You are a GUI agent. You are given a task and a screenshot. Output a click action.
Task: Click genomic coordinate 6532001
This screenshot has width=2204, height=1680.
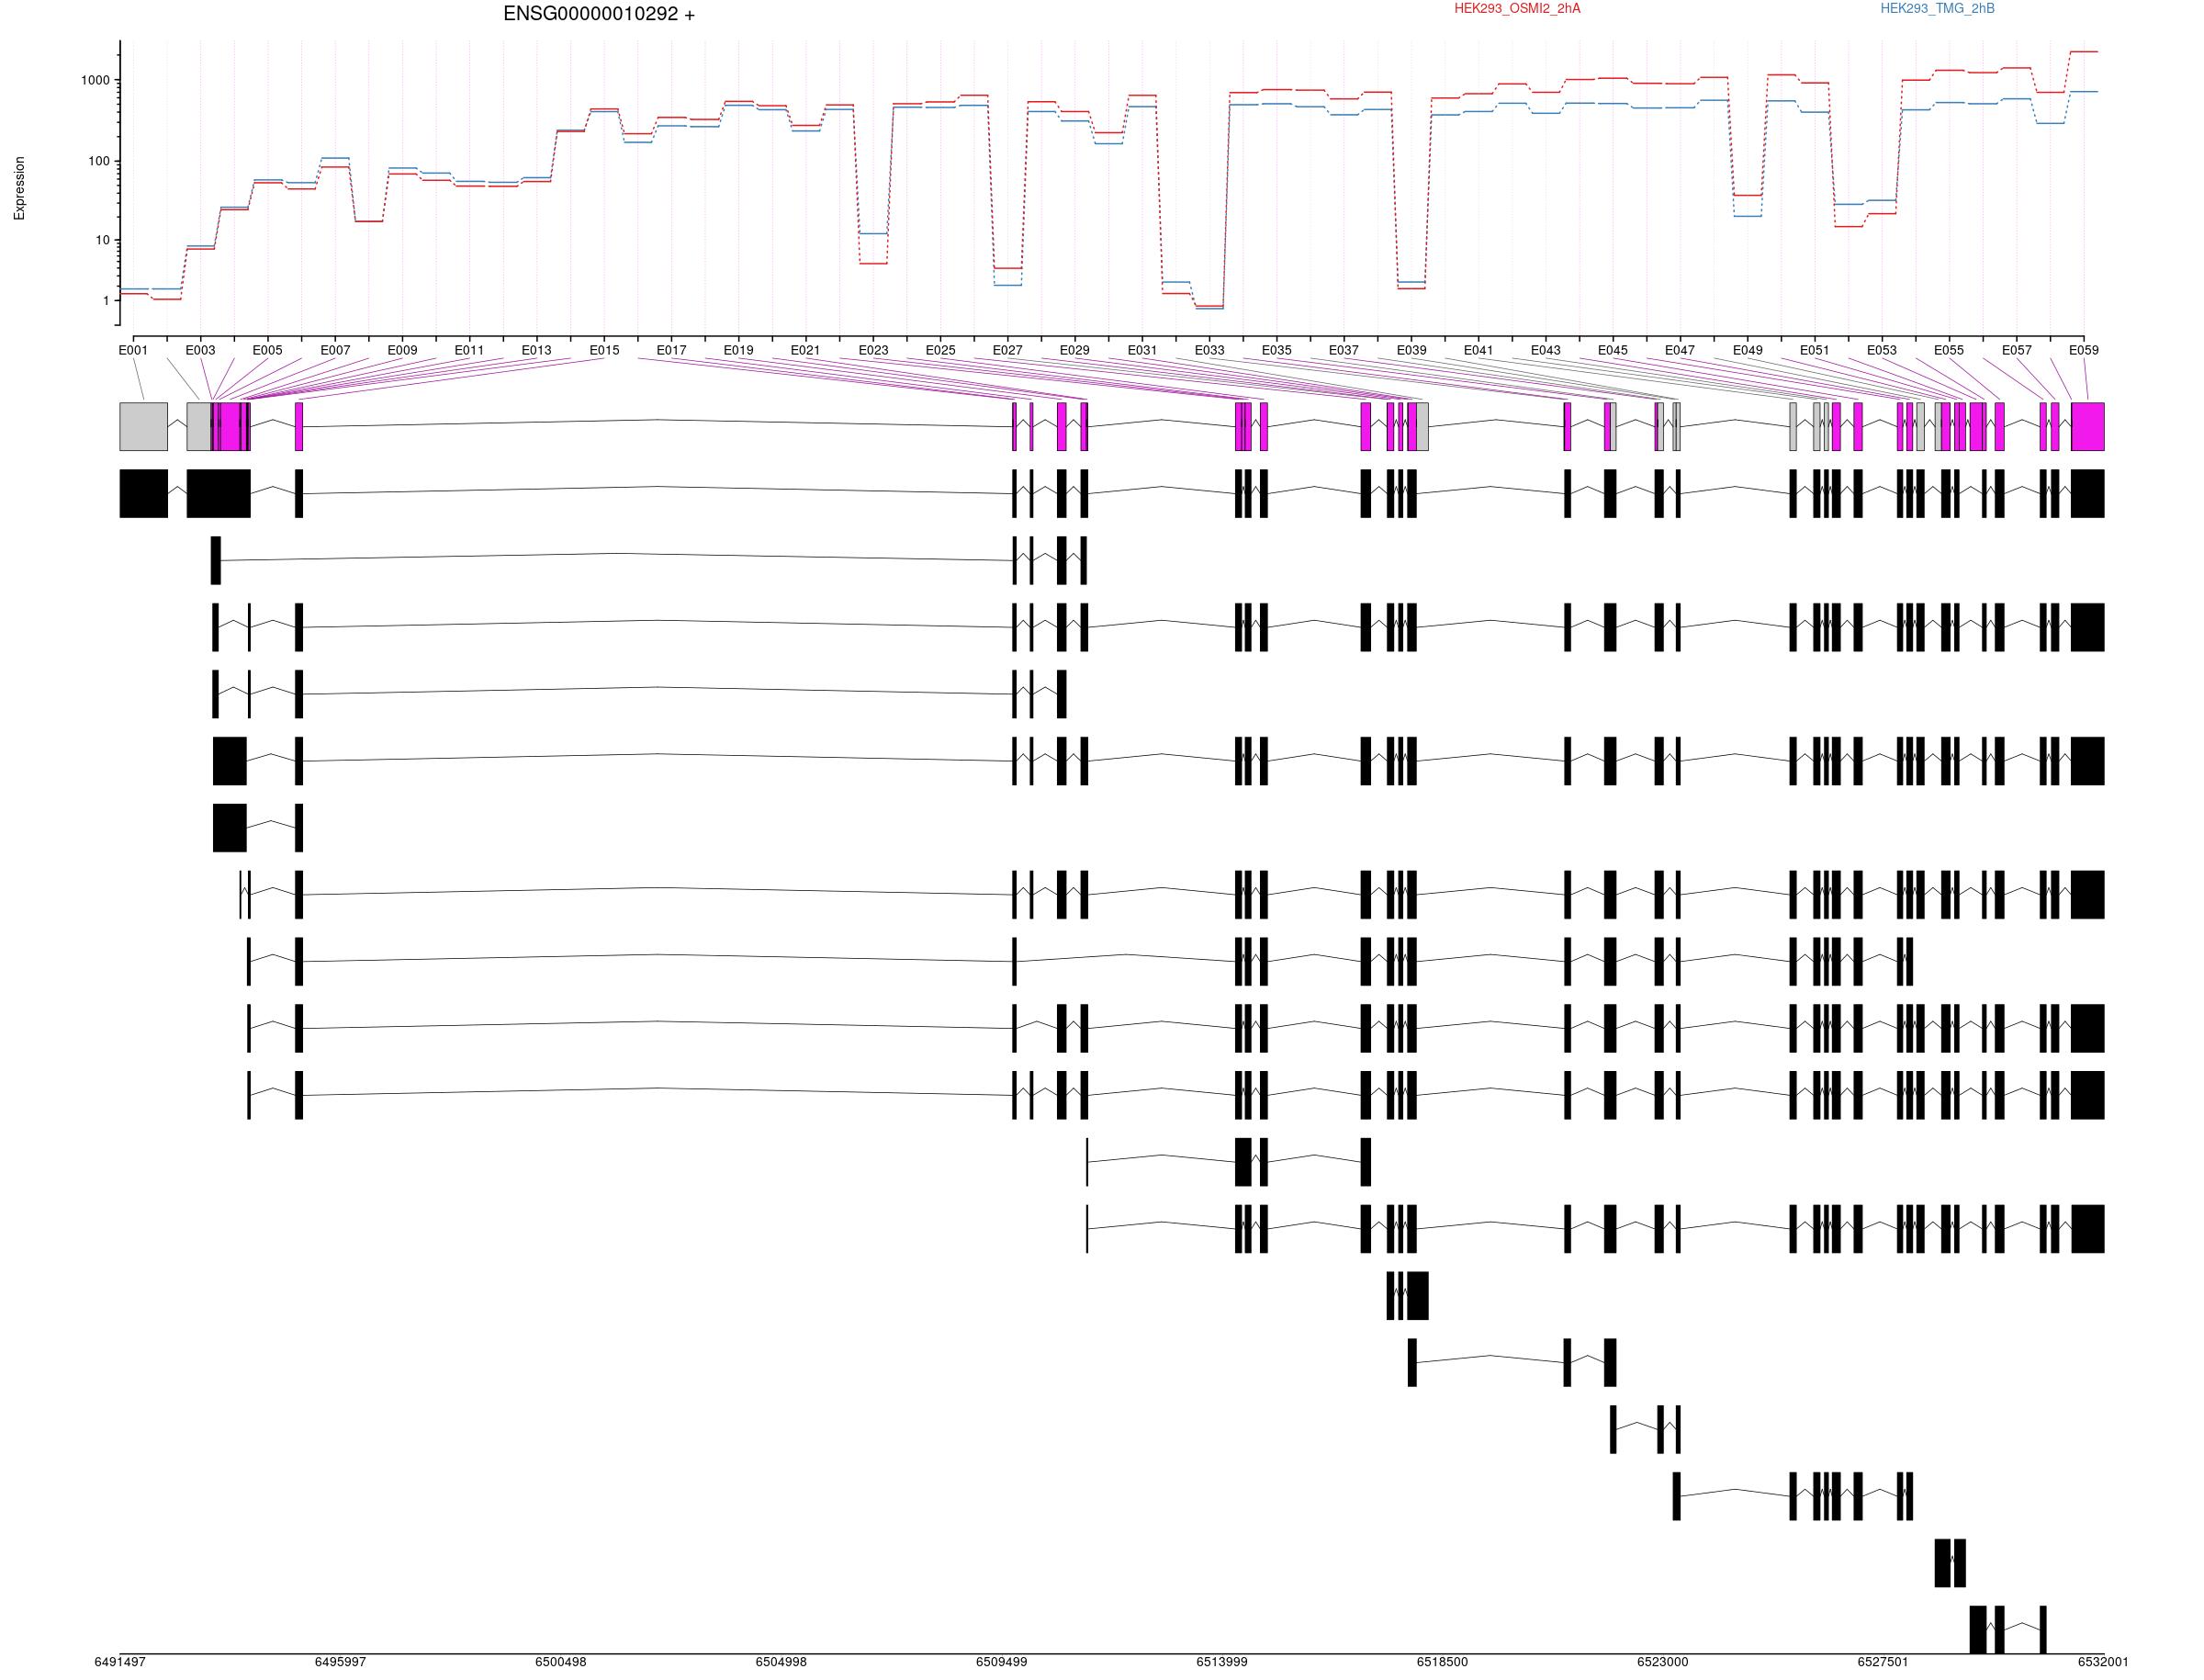click(2103, 1662)
